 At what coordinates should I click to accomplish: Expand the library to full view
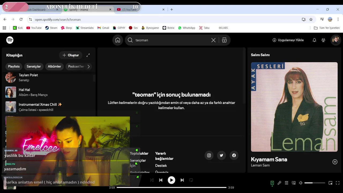(x=88, y=55)
